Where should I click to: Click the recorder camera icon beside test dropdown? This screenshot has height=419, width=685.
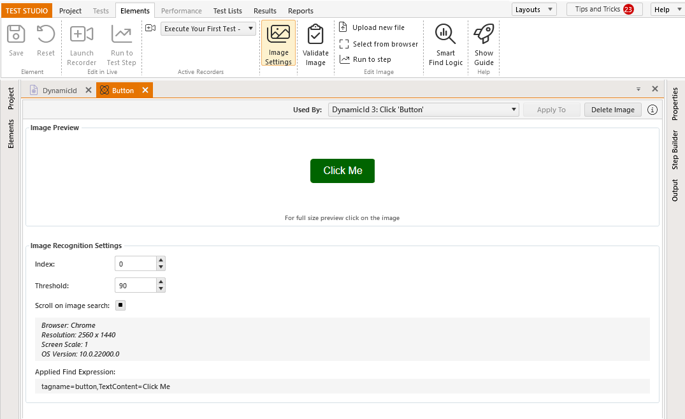click(150, 28)
